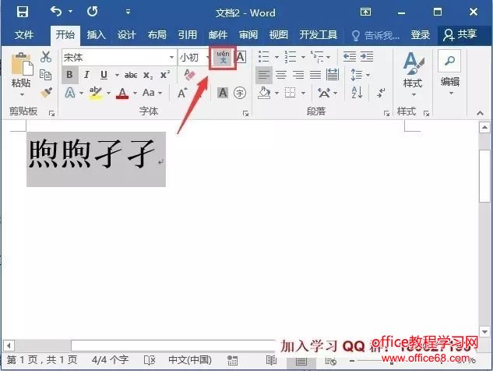Justify the paragraph text
The height and width of the screenshot is (371, 493).
tap(315, 75)
